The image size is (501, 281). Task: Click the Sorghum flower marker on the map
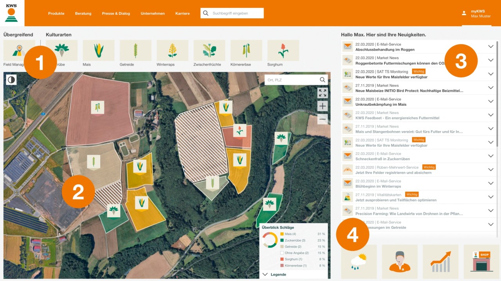tap(240, 131)
